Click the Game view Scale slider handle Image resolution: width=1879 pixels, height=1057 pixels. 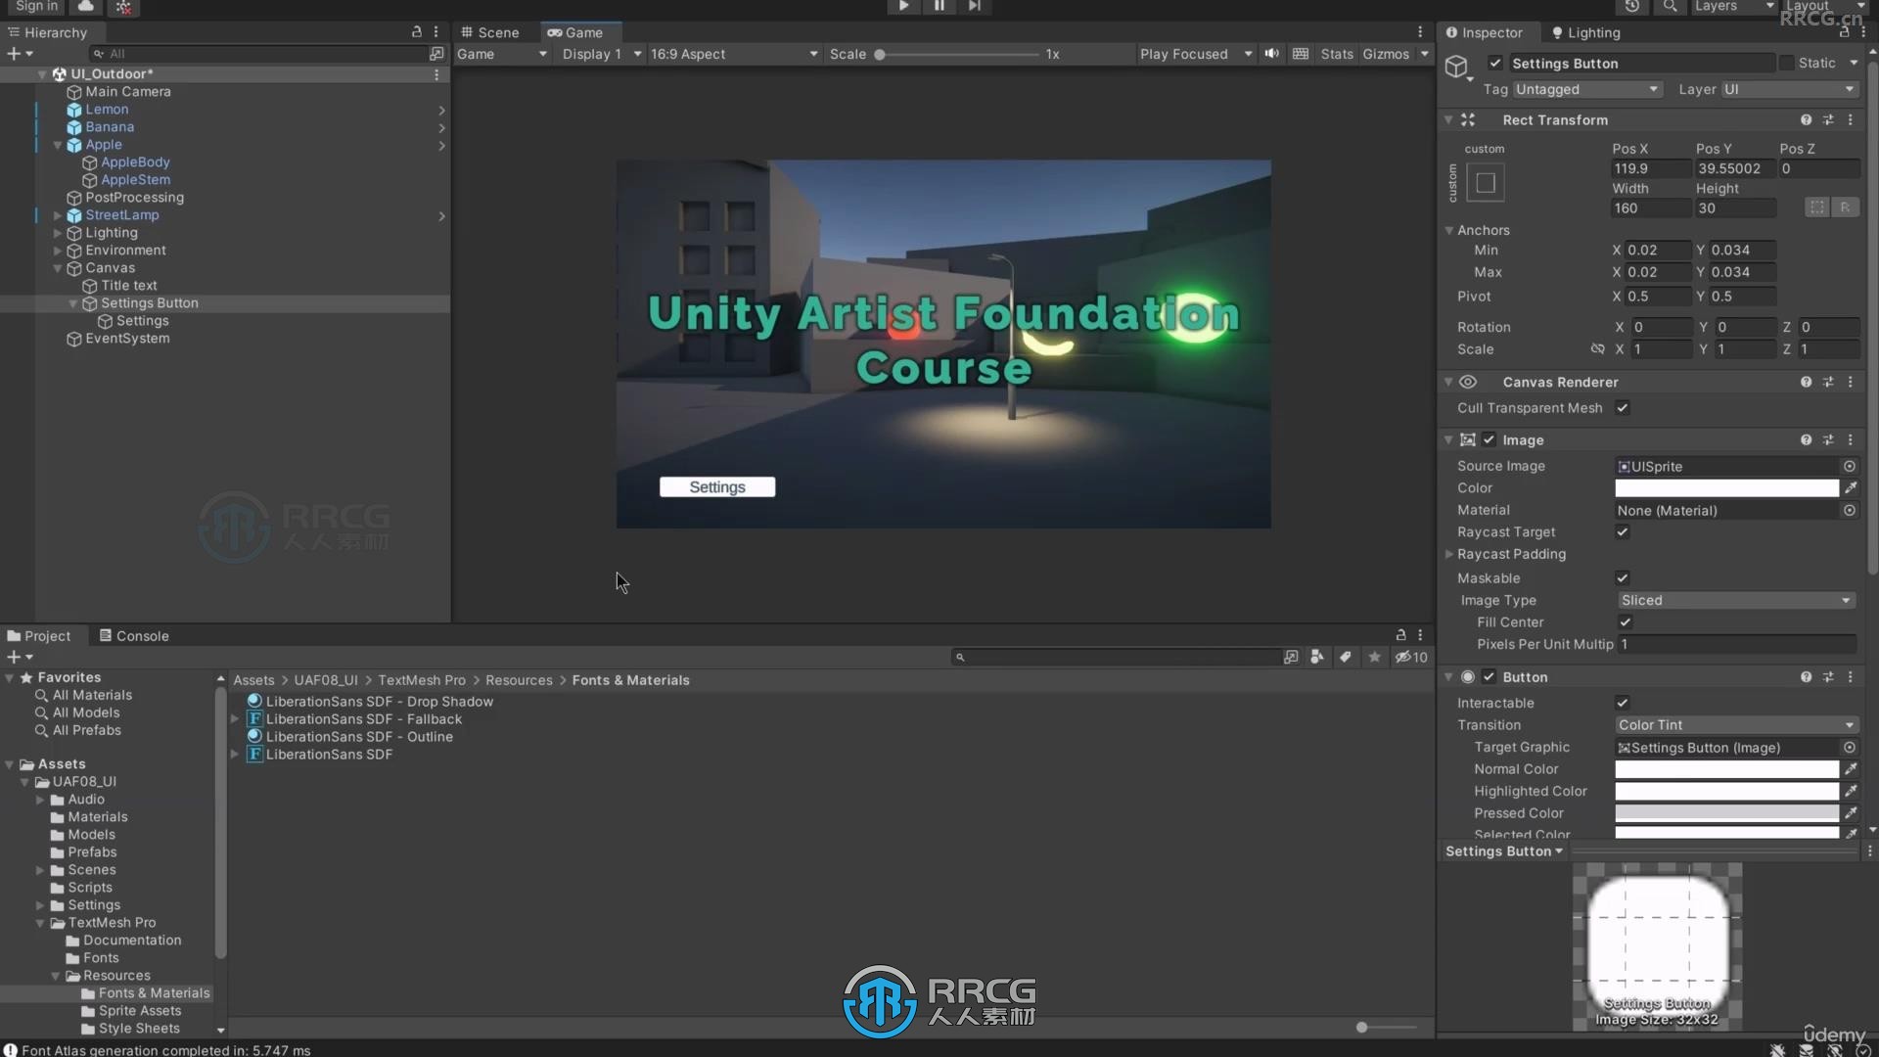[x=880, y=55]
